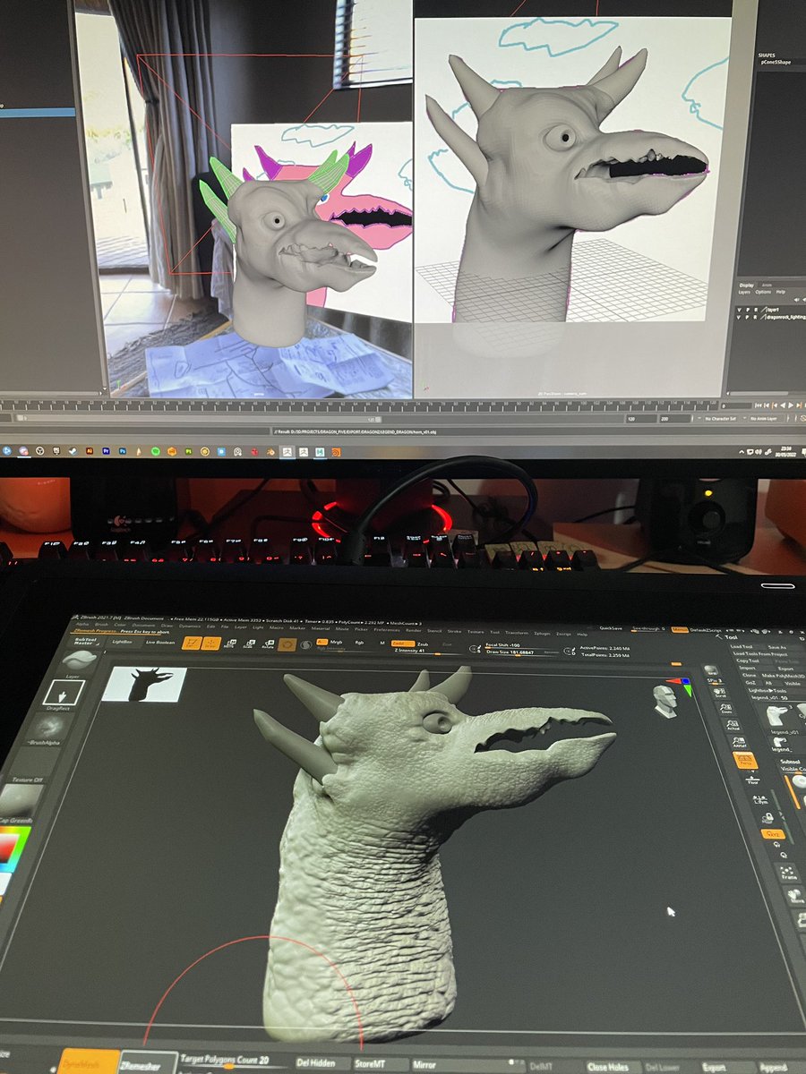Open the Preferences menu

click(387, 629)
